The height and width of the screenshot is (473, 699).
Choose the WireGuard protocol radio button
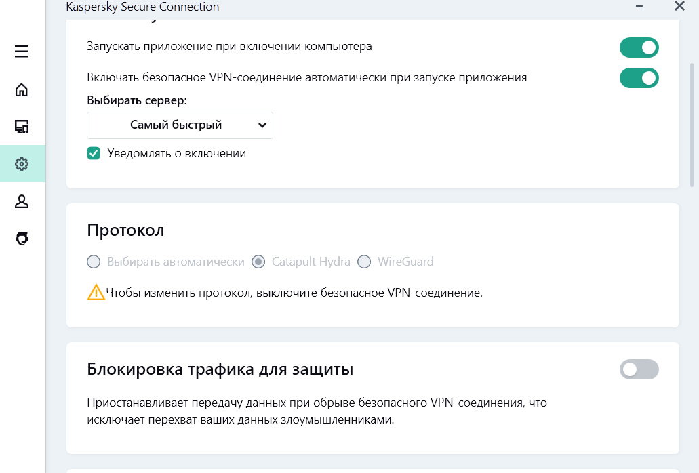pos(364,262)
